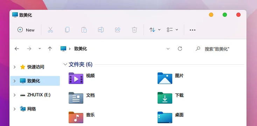The height and width of the screenshot is (126, 257).
Task: Go back with the left arrow
Action: tap(17, 49)
